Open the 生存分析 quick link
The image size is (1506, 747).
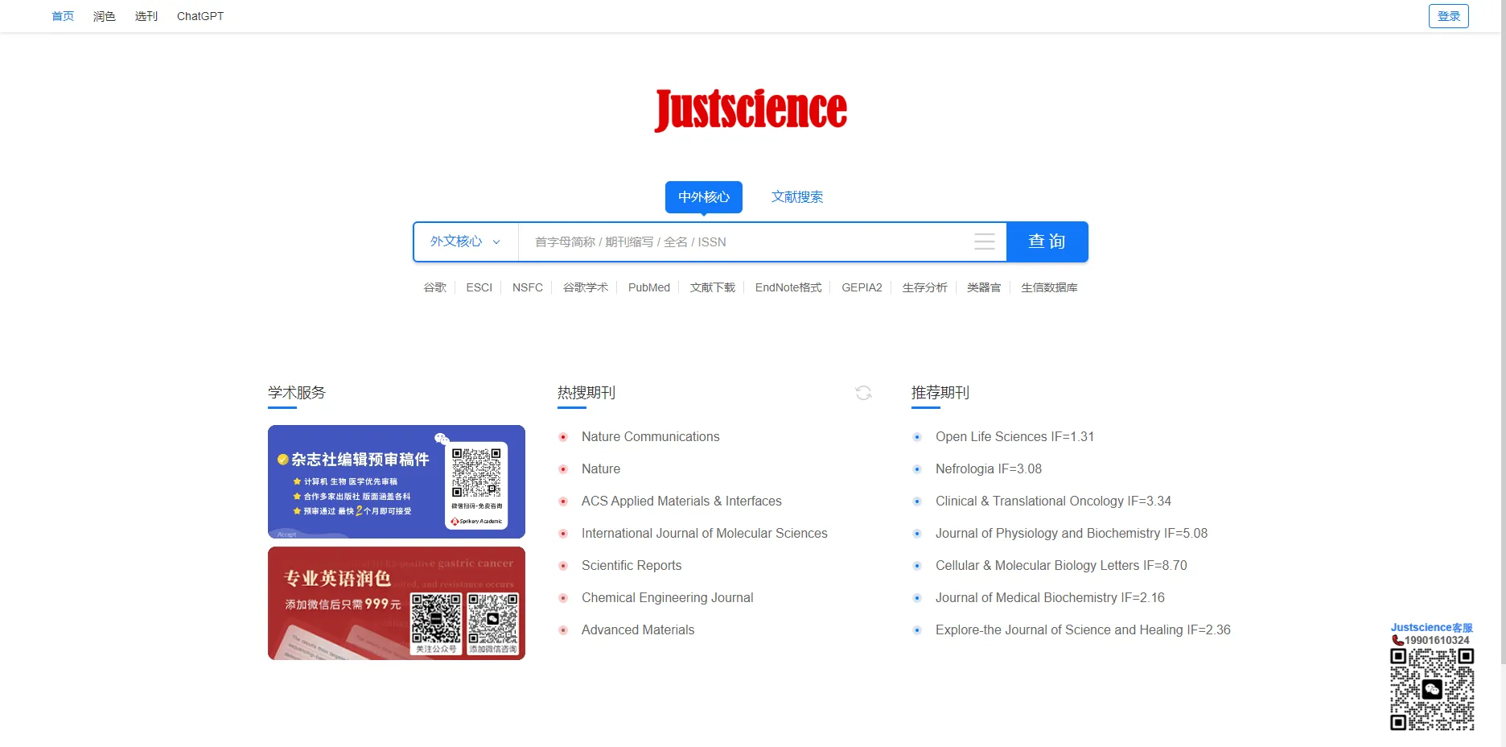925,287
